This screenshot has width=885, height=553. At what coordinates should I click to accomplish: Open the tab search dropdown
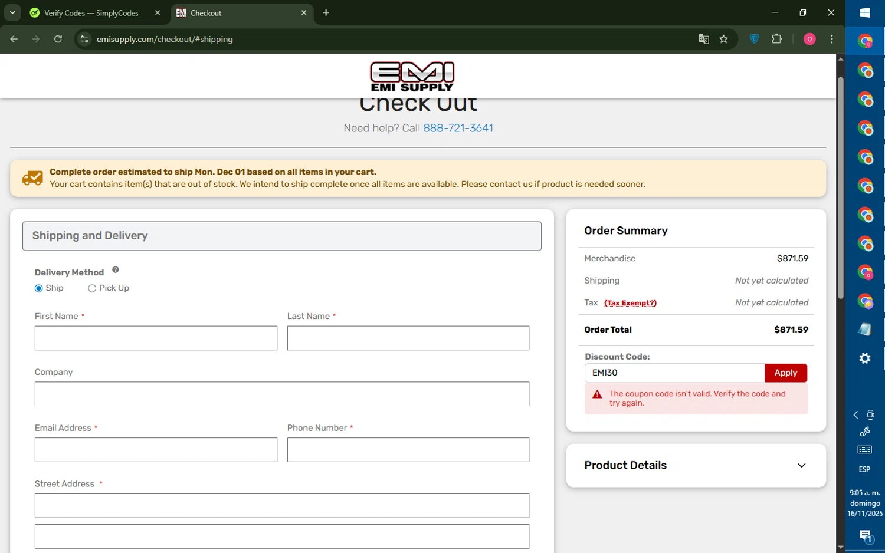(12, 12)
